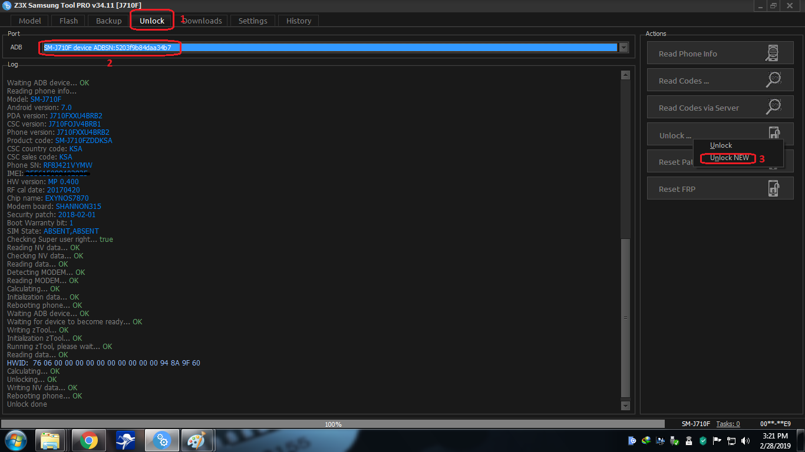Click the 'Writing NV data... OK' log line

coord(42,388)
